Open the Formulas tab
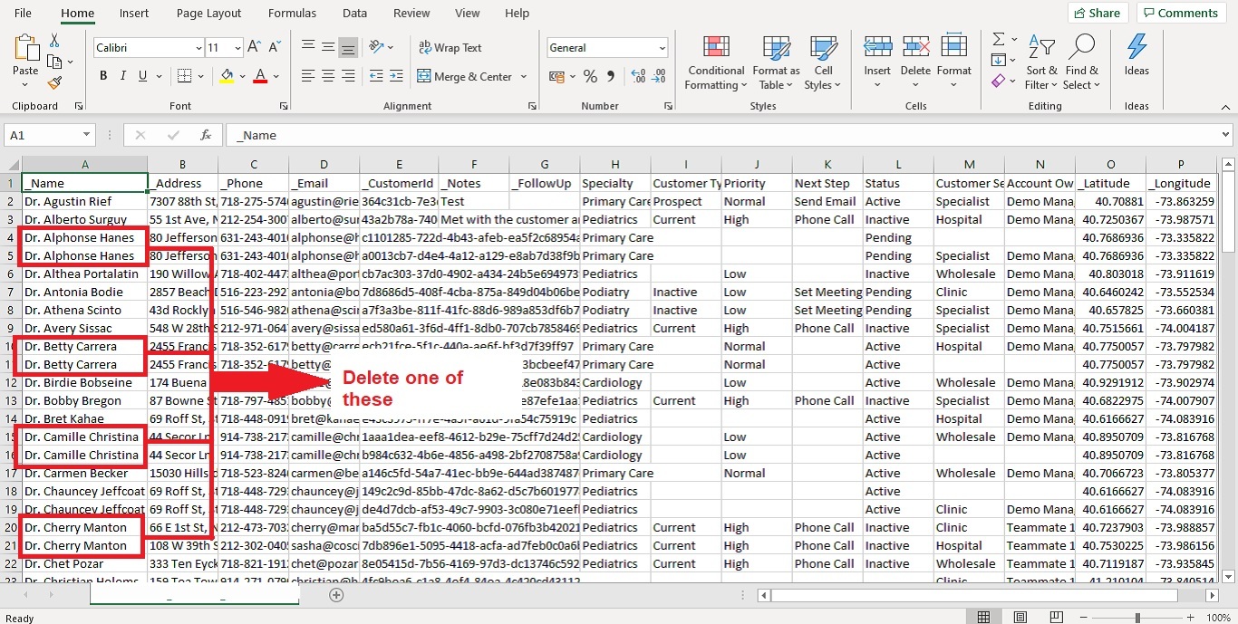1238x624 pixels. (x=293, y=13)
